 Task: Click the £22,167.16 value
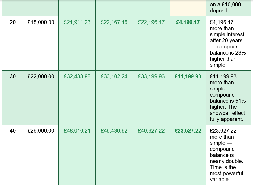(114, 22)
